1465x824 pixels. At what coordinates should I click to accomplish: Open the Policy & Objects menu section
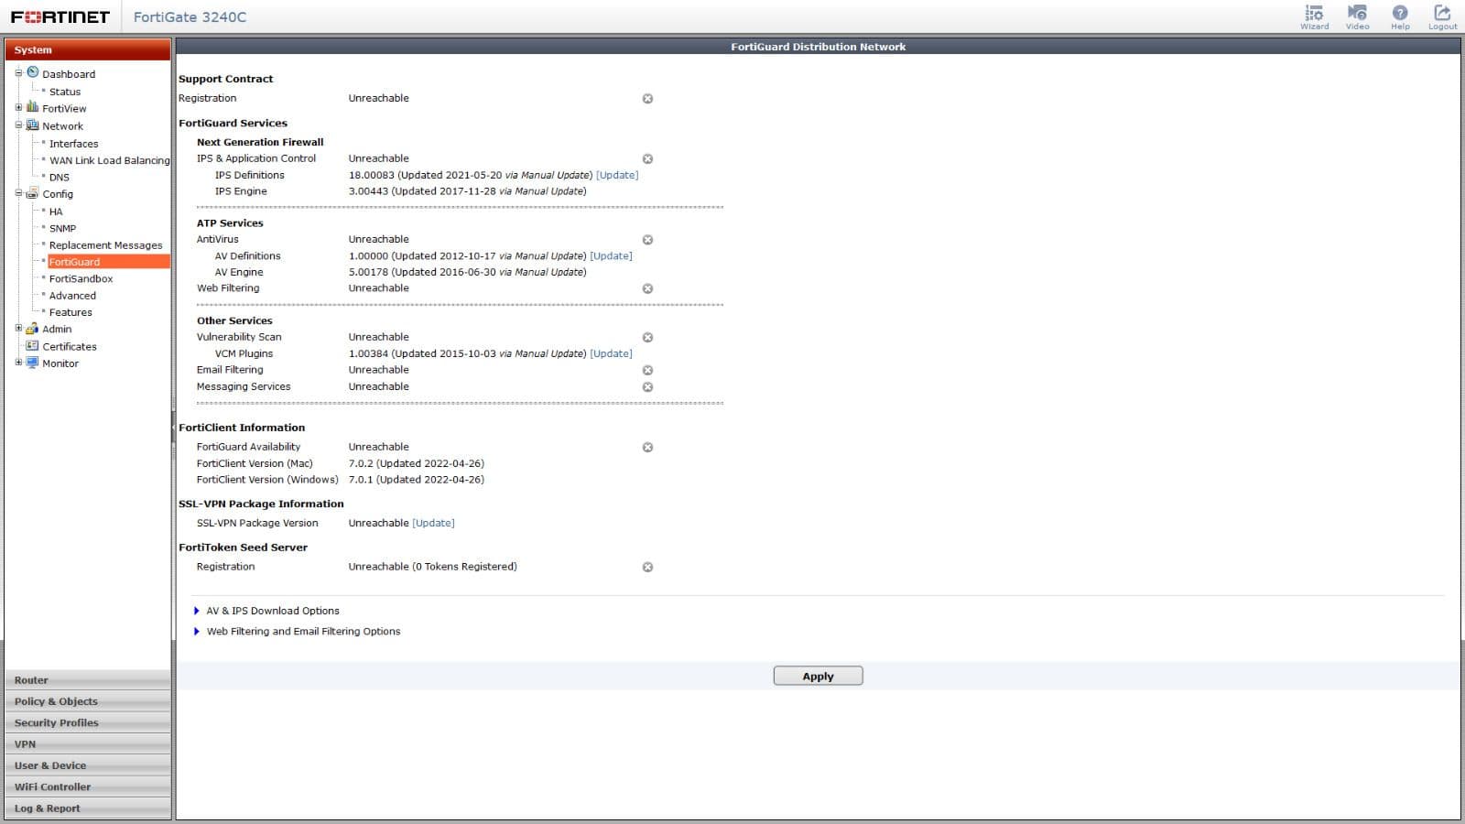(56, 701)
